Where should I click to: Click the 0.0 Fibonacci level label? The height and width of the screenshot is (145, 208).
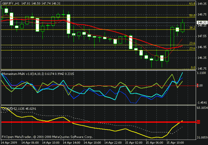tap(193, 67)
